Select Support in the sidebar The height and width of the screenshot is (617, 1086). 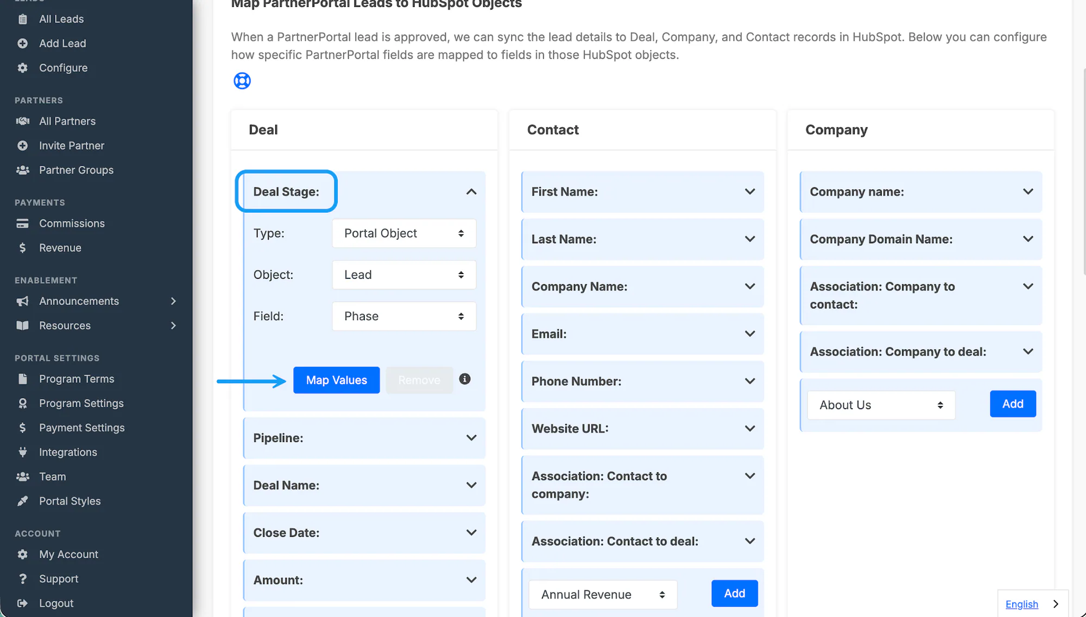point(59,578)
